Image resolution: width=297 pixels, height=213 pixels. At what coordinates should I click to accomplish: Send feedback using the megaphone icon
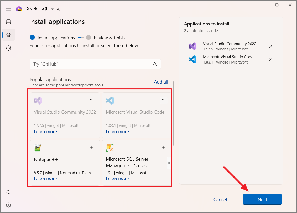(8, 192)
